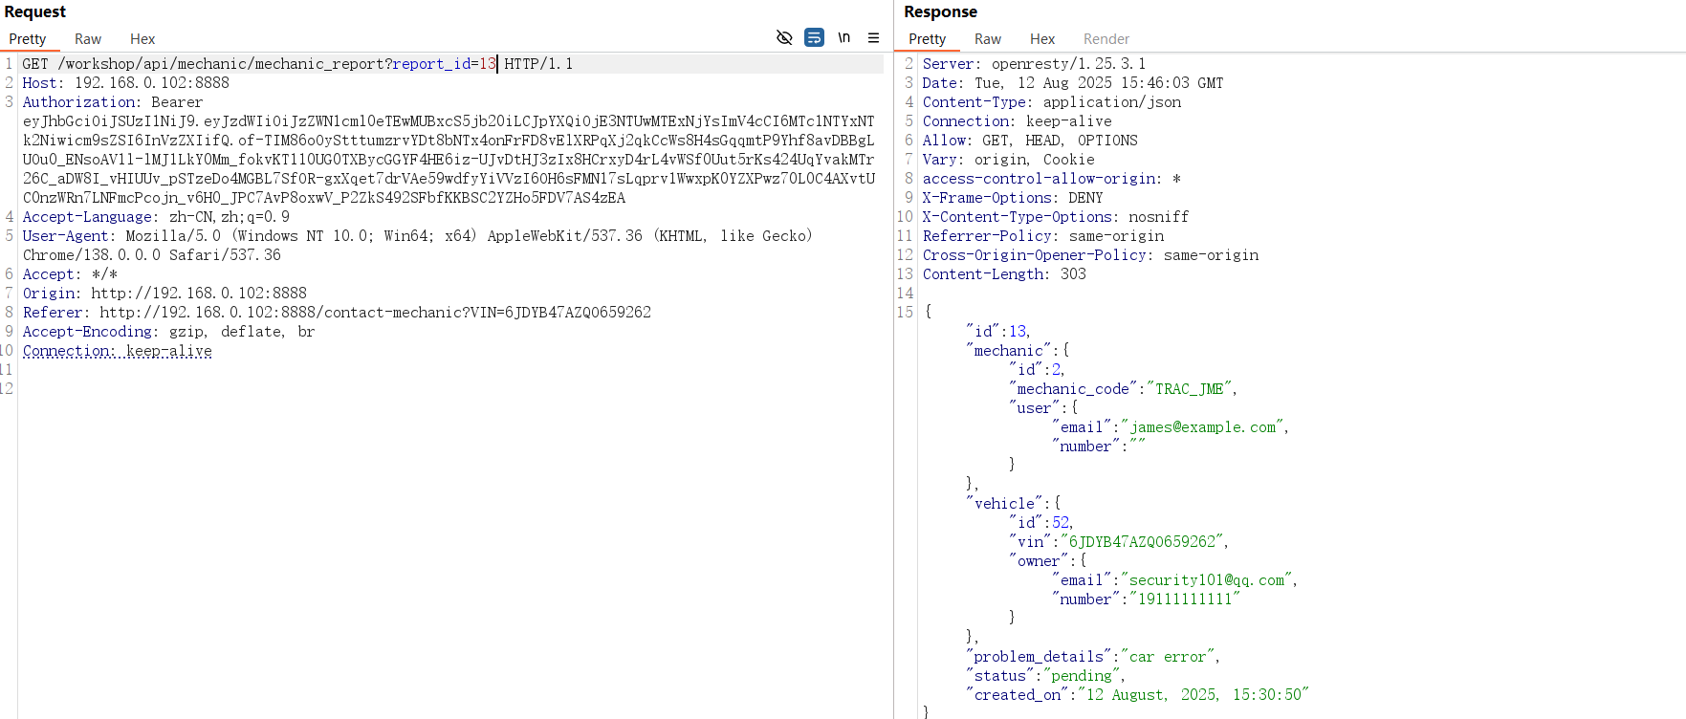
Task: Click the "mechanic_code":"TRAC_JME" JSON line
Action: (x=1123, y=389)
